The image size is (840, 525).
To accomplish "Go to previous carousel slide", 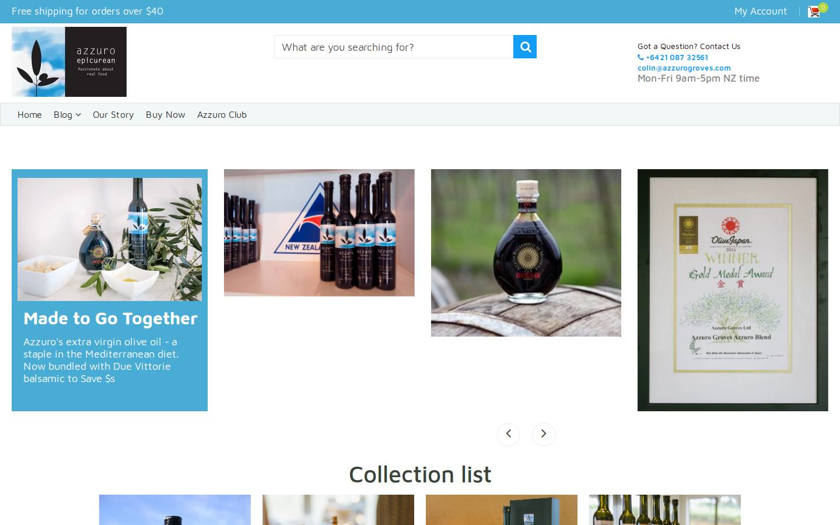I will 508,434.
